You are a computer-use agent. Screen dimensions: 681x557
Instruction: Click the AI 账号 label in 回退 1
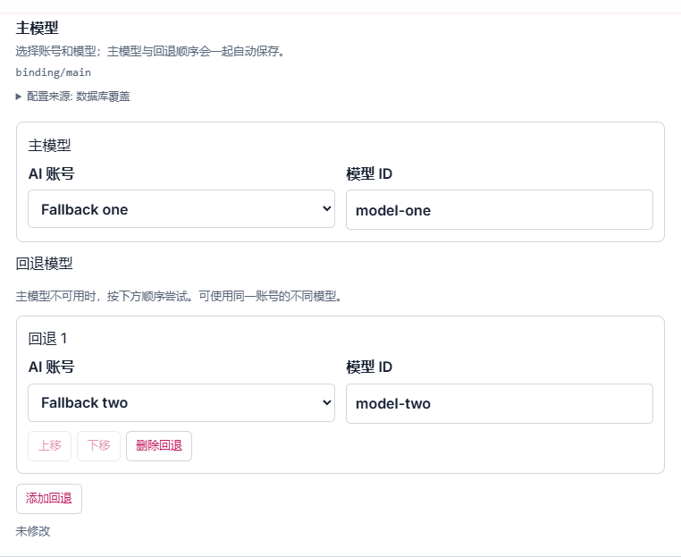click(51, 367)
